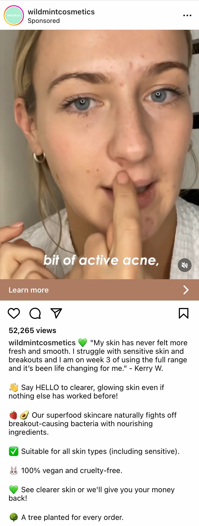Share the post using the paper plane icon
Image resolution: width=199 pixels, height=526 pixels.
tap(56, 313)
